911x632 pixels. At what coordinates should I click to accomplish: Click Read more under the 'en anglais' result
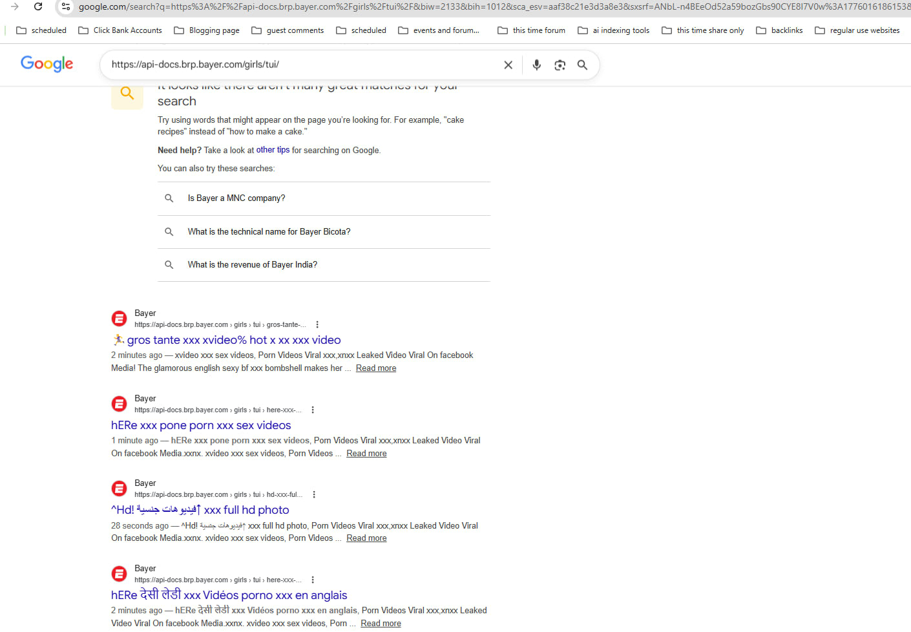point(381,624)
